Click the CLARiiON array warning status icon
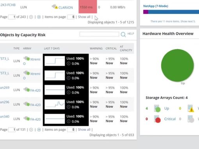The width and height of the screenshot is (199, 149). click(x=55, y=7)
